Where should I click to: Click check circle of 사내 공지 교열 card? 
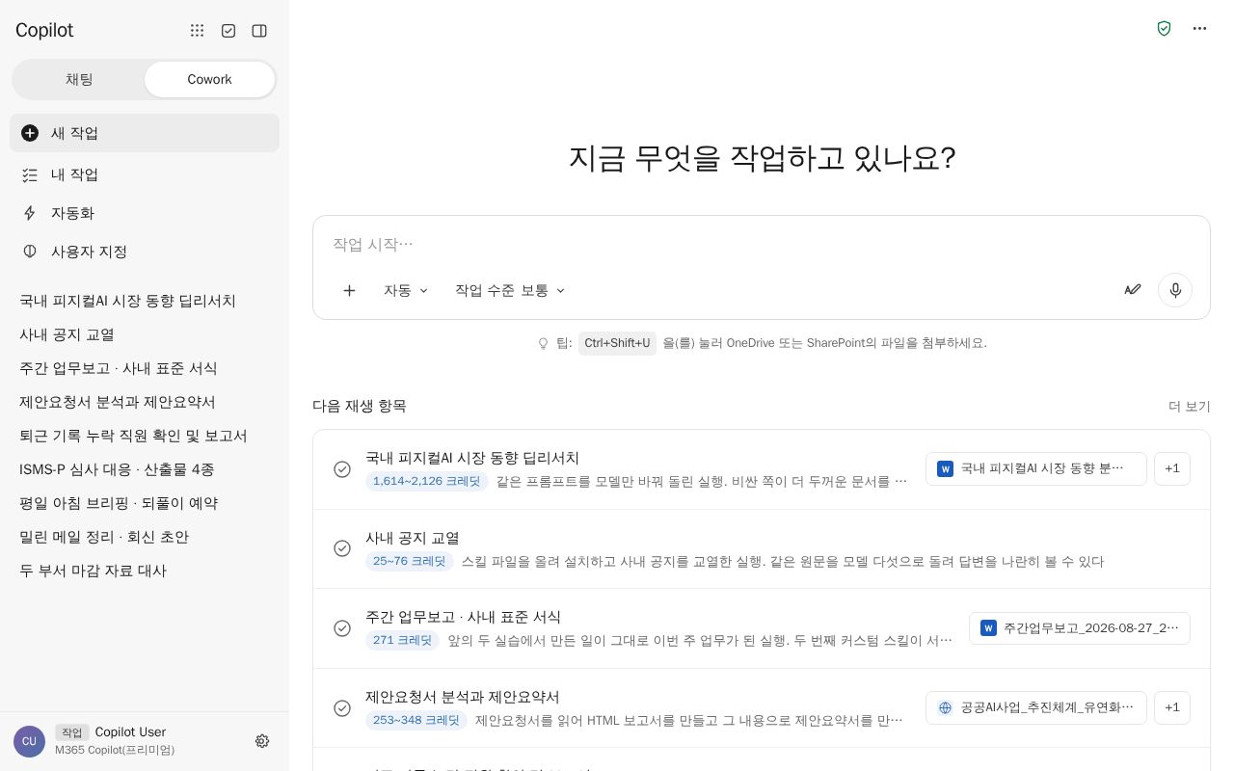point(342,548)
